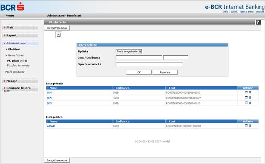Open Profil utilizator in sidebar

[15, 72]
